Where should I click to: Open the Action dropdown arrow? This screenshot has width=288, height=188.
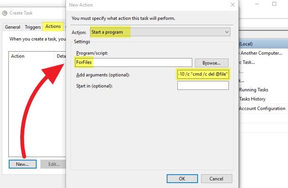[x=227, y=32]
